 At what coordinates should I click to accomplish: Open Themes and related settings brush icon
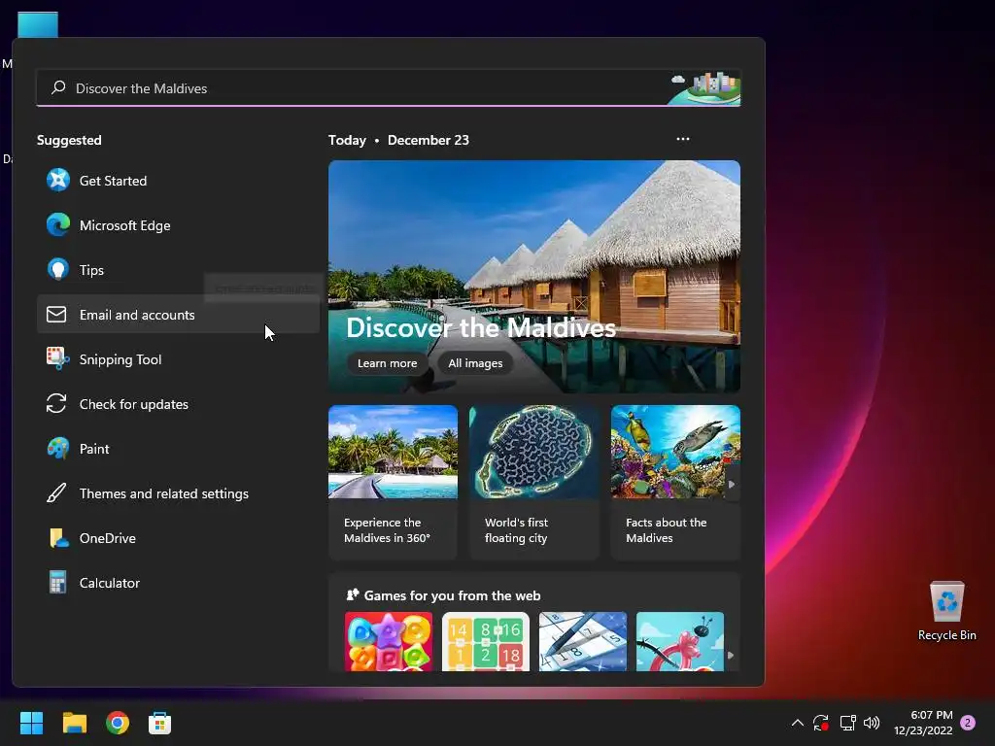[x=56, y=492]
